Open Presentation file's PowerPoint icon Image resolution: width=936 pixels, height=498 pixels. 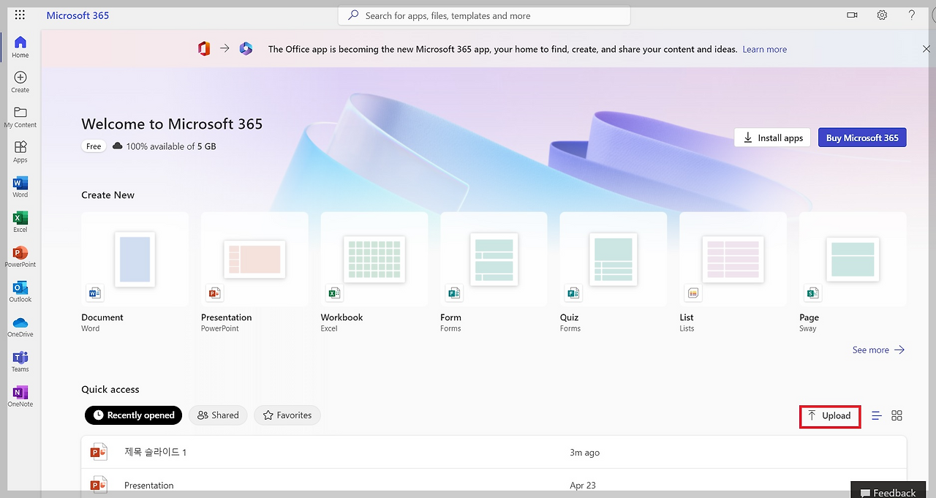point(98,485)
